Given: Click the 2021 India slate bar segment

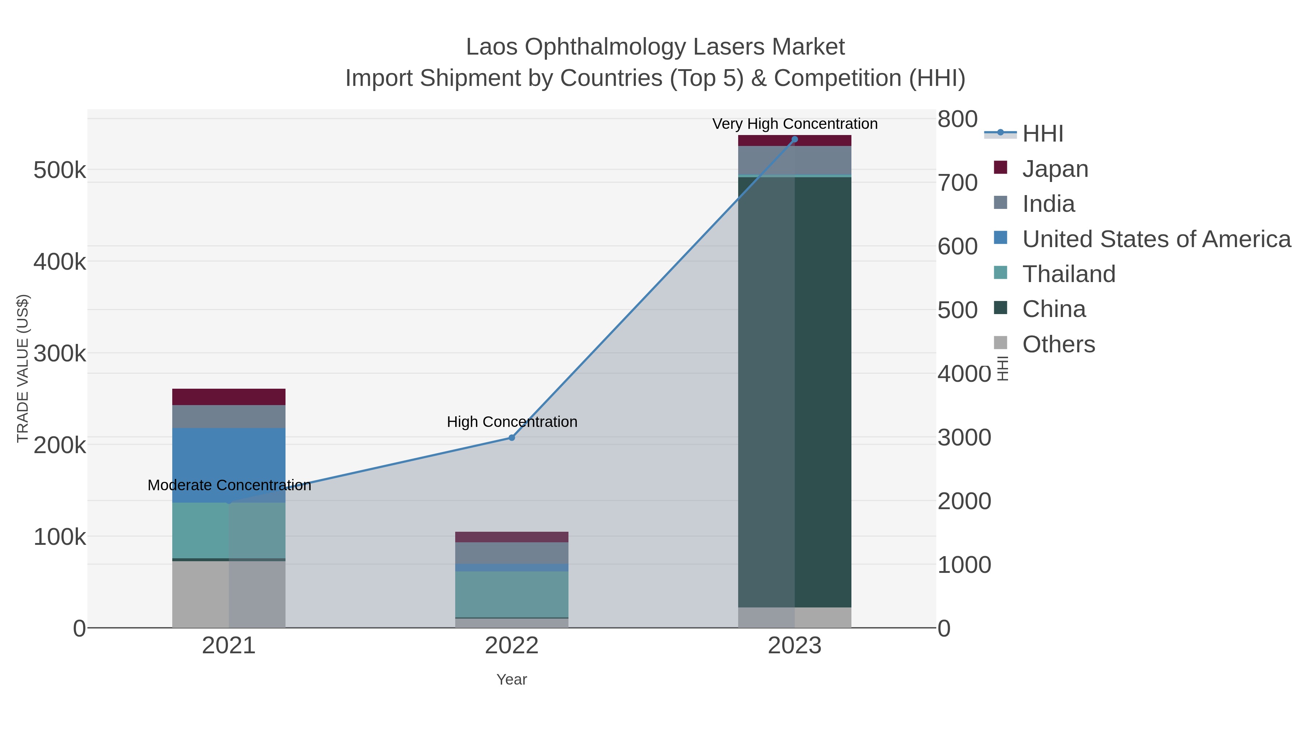Looking at the screenshot, I should point(228,417).
